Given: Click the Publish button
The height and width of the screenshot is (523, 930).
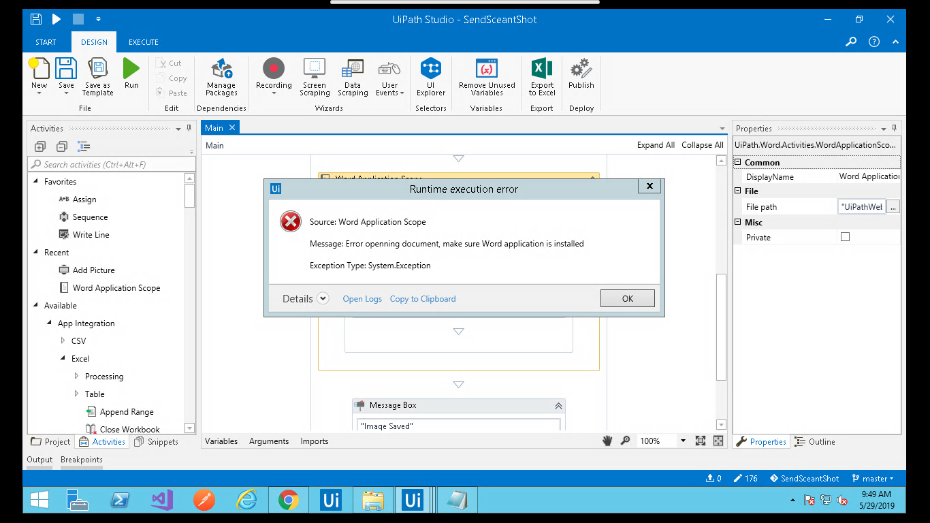Looking at the screenshot, I should point(581,74).
